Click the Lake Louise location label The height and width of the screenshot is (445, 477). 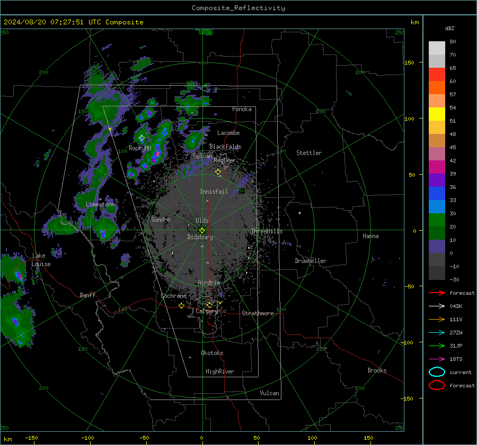point(41,260)
